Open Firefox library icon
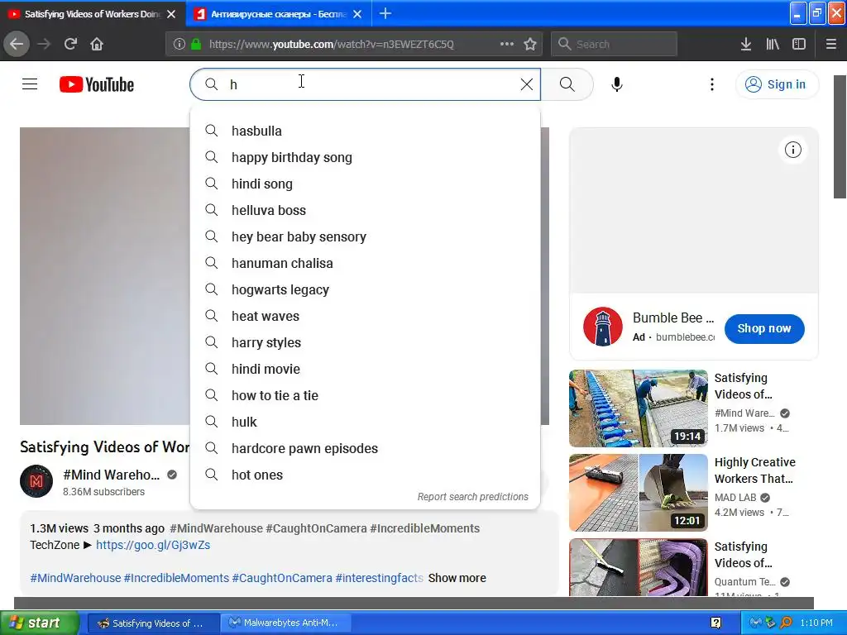847x635 pixels. pos(773,44)
